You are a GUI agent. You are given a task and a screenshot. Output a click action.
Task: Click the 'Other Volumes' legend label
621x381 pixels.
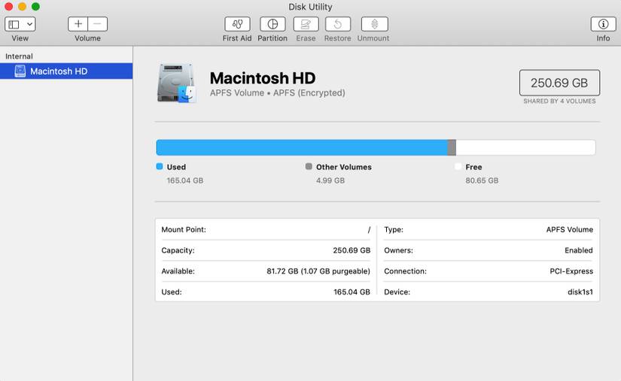344,167
